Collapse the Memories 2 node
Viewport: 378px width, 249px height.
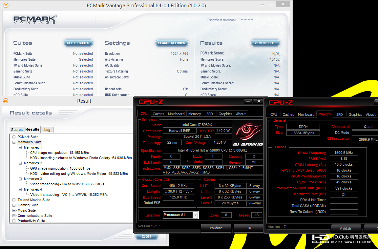coord(20,163)
